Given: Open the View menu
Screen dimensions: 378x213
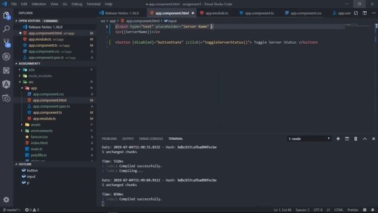Looking at the screenshot, I should 54,4.
